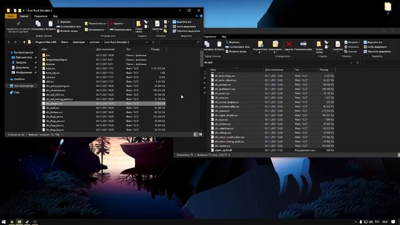Click common segment in the address breadcrumb
This screenshot has height=225, width=400.
tap(94, 42)
